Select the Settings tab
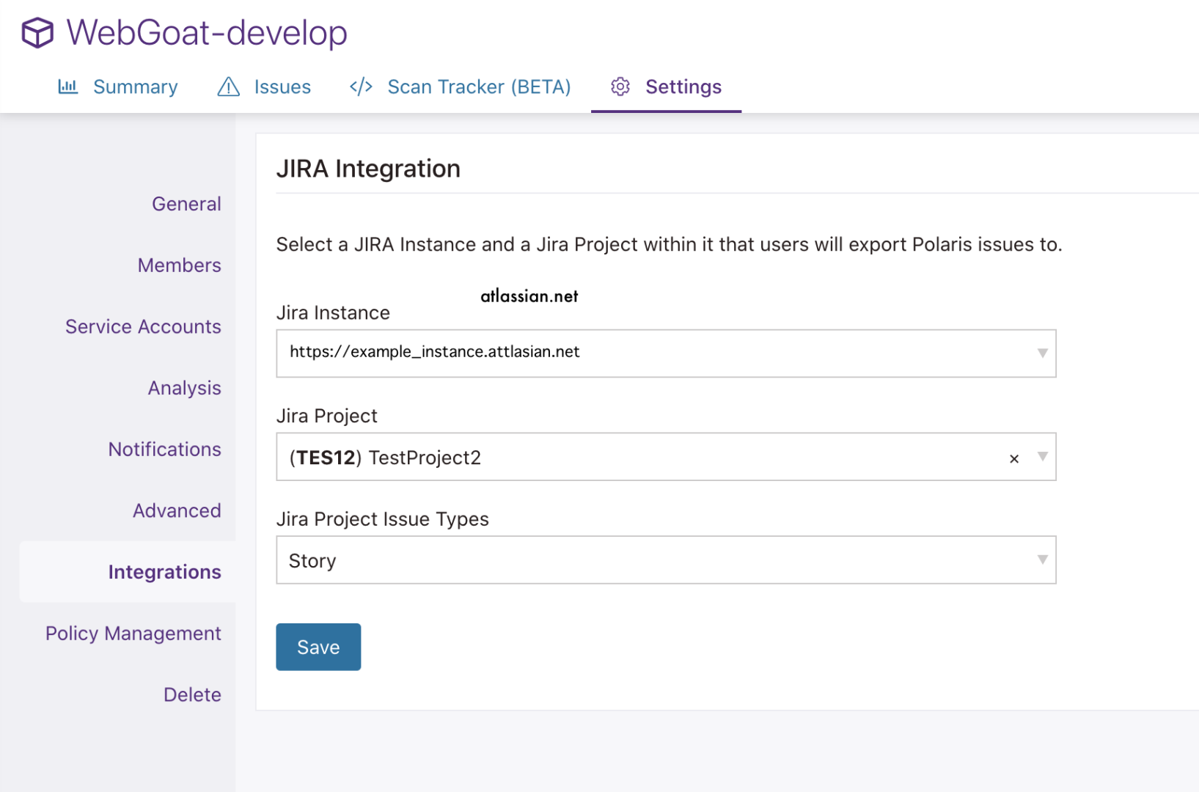Screen dimensions: 1199x792 pos(666,87)
